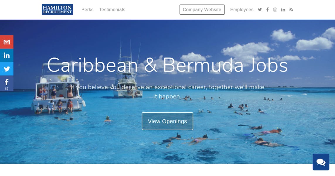Open the Employees link
The image size is (335, 176).
pyautogui.click(x=242, y=10)
